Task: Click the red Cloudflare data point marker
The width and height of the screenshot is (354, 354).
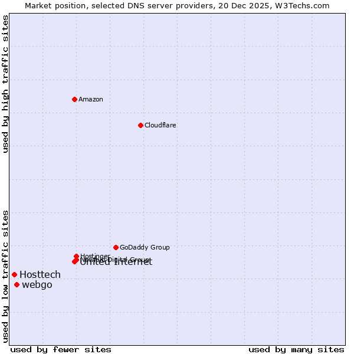Action: point(140,125)
